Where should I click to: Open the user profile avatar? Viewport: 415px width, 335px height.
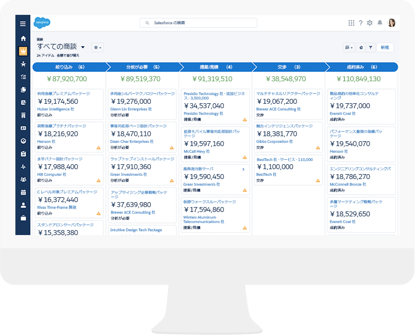[x=391, y=23]
